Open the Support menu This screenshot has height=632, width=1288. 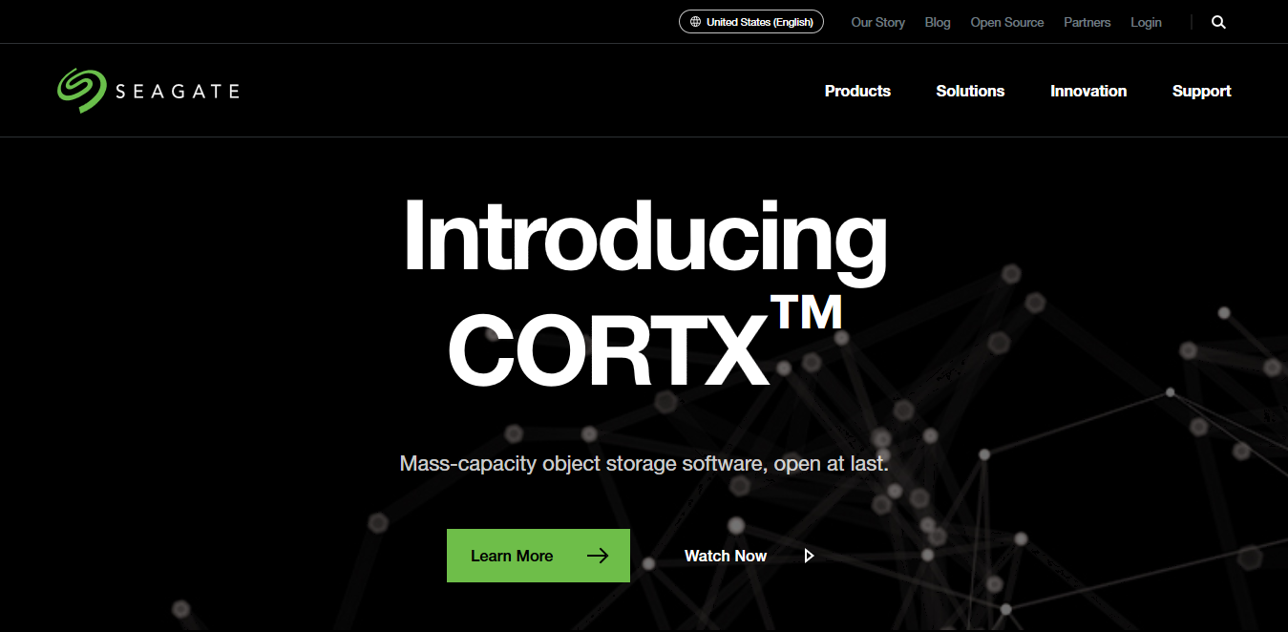(1201, 91)
